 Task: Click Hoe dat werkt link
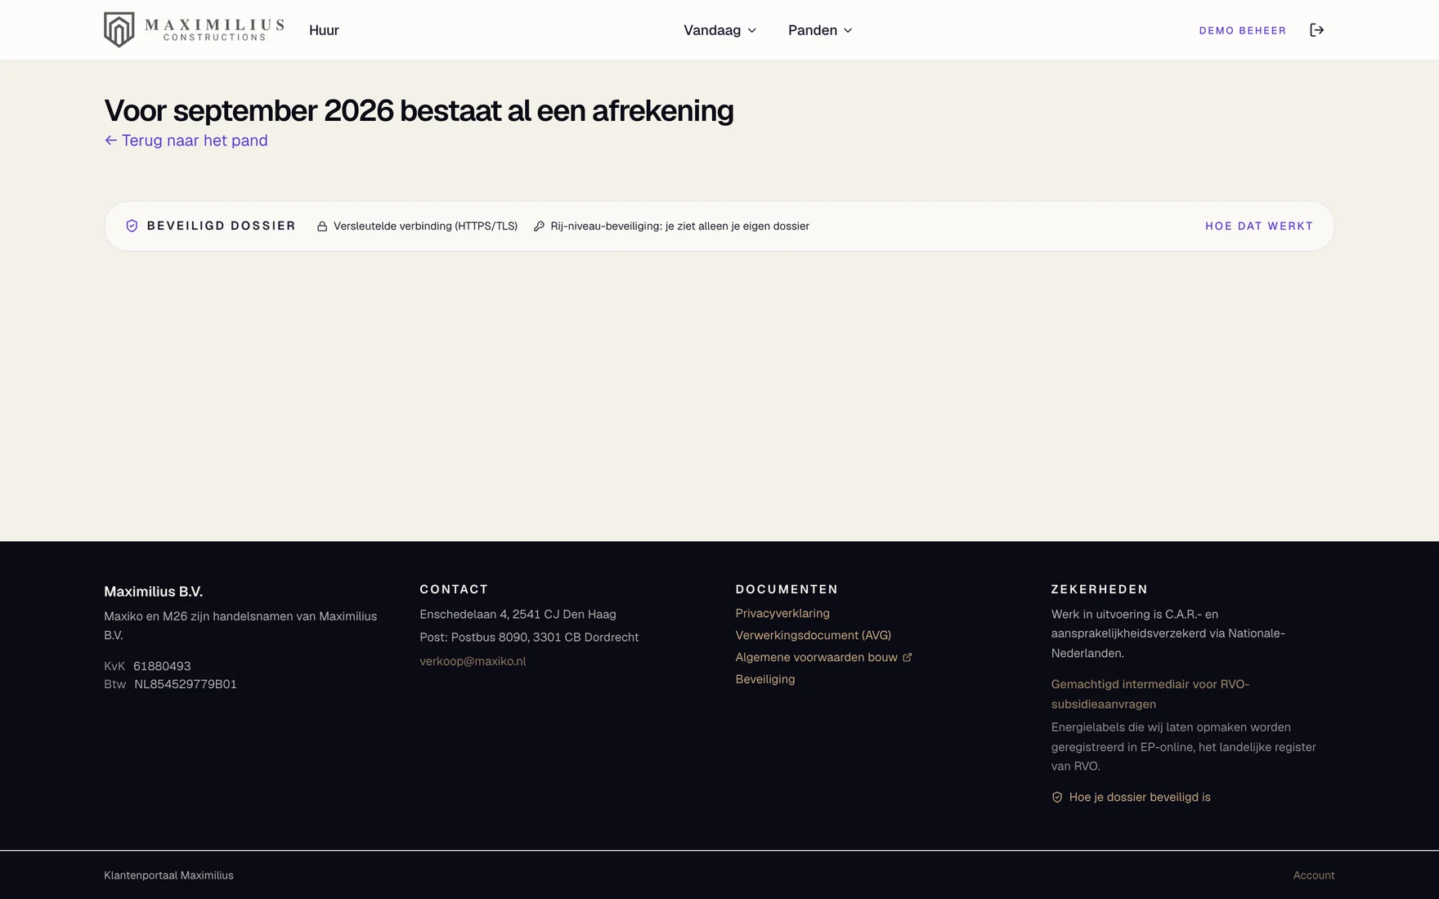[1259, 226]
